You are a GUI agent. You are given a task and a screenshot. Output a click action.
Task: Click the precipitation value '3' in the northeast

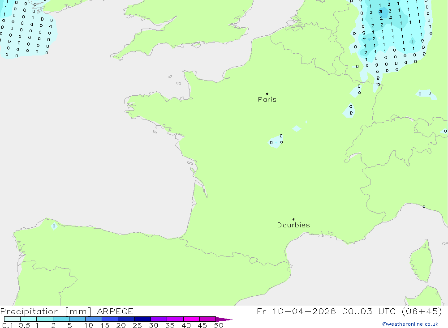[380, 12]
